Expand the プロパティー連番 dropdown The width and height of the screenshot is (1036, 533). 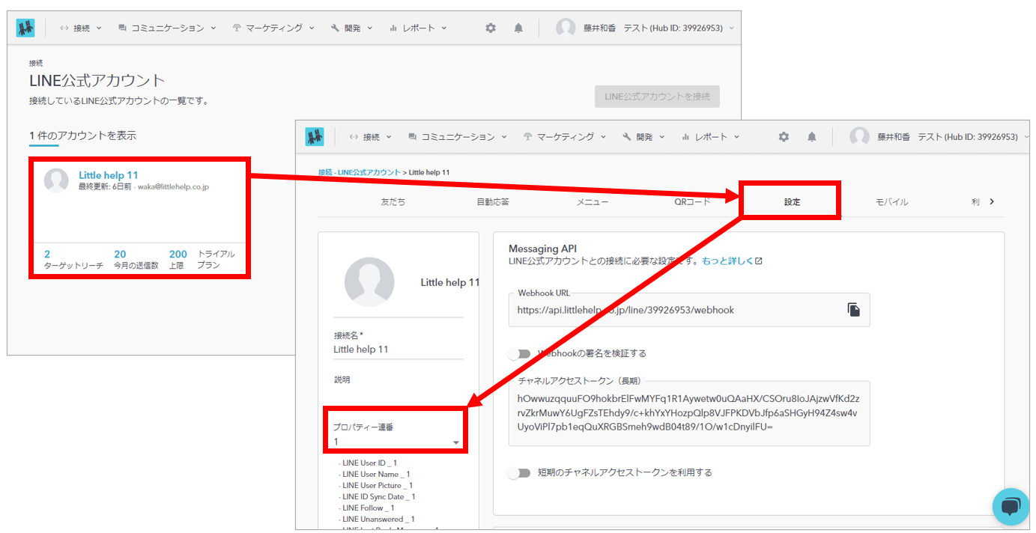[x=455, y=442]
